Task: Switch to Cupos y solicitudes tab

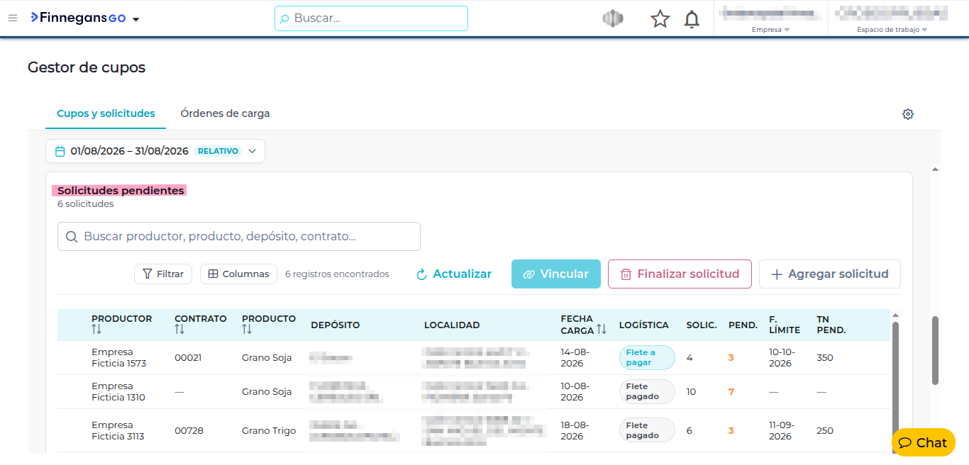Action: [x=106, y=113]
